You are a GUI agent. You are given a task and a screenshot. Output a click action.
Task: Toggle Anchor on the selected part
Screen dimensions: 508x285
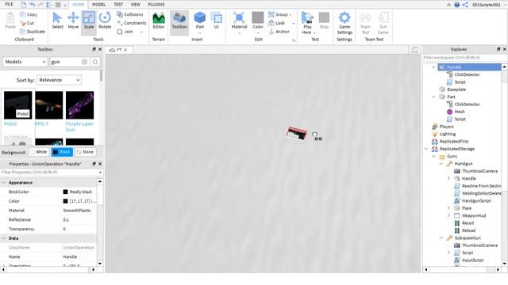pyautogui.click(x=279, y=32)
